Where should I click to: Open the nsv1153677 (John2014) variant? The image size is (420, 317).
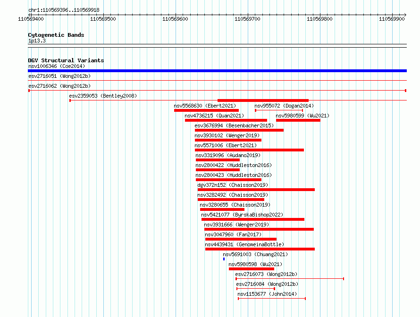click(267, 294)
